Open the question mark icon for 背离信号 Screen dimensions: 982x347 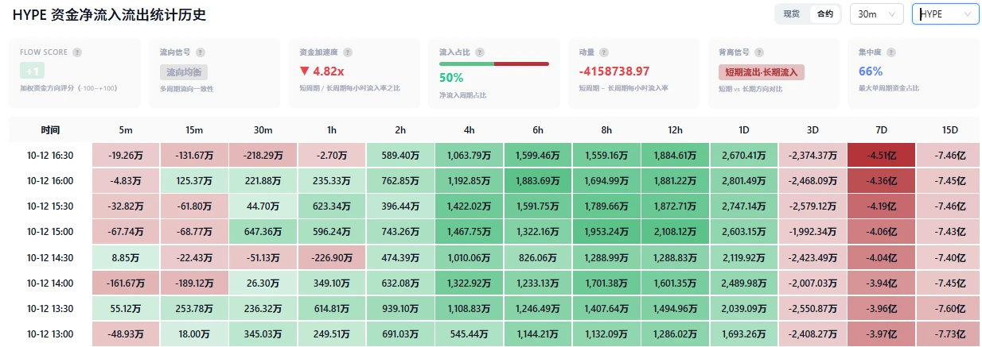coord(761,52)
